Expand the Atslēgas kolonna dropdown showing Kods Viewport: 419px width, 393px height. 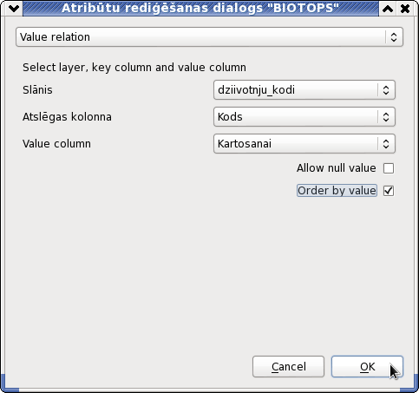(304, 117)
